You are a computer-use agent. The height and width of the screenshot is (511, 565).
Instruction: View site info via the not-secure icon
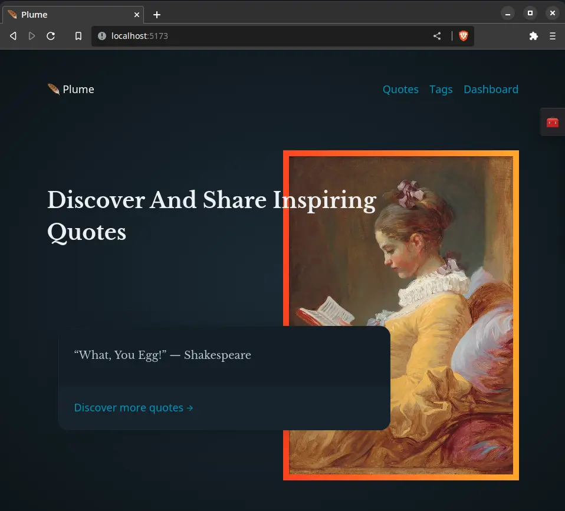tap(102, 36)
